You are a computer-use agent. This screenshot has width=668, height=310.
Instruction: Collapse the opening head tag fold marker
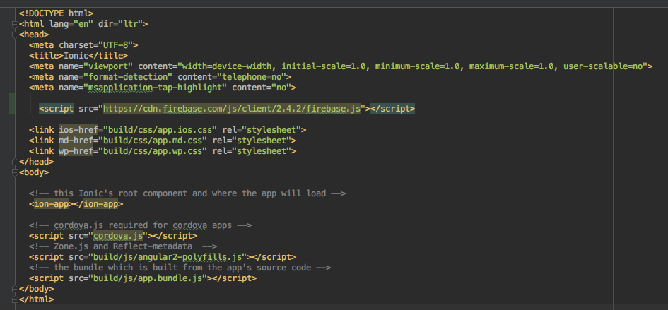[16, 35]
